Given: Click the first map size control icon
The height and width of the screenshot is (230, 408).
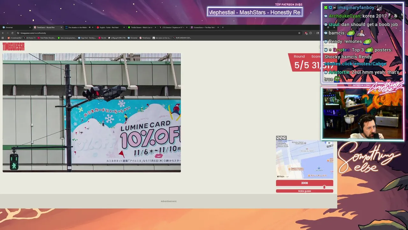Looking at the screenshot, I should (x=278, y=138).
